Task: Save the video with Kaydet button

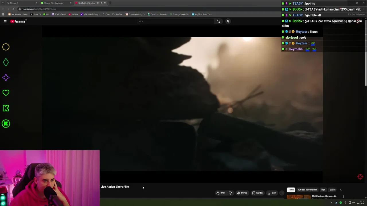Action: click(257, 193)
